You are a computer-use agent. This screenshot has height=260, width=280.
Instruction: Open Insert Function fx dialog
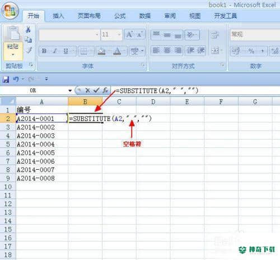pyautogui.click(x=105, y=91)
